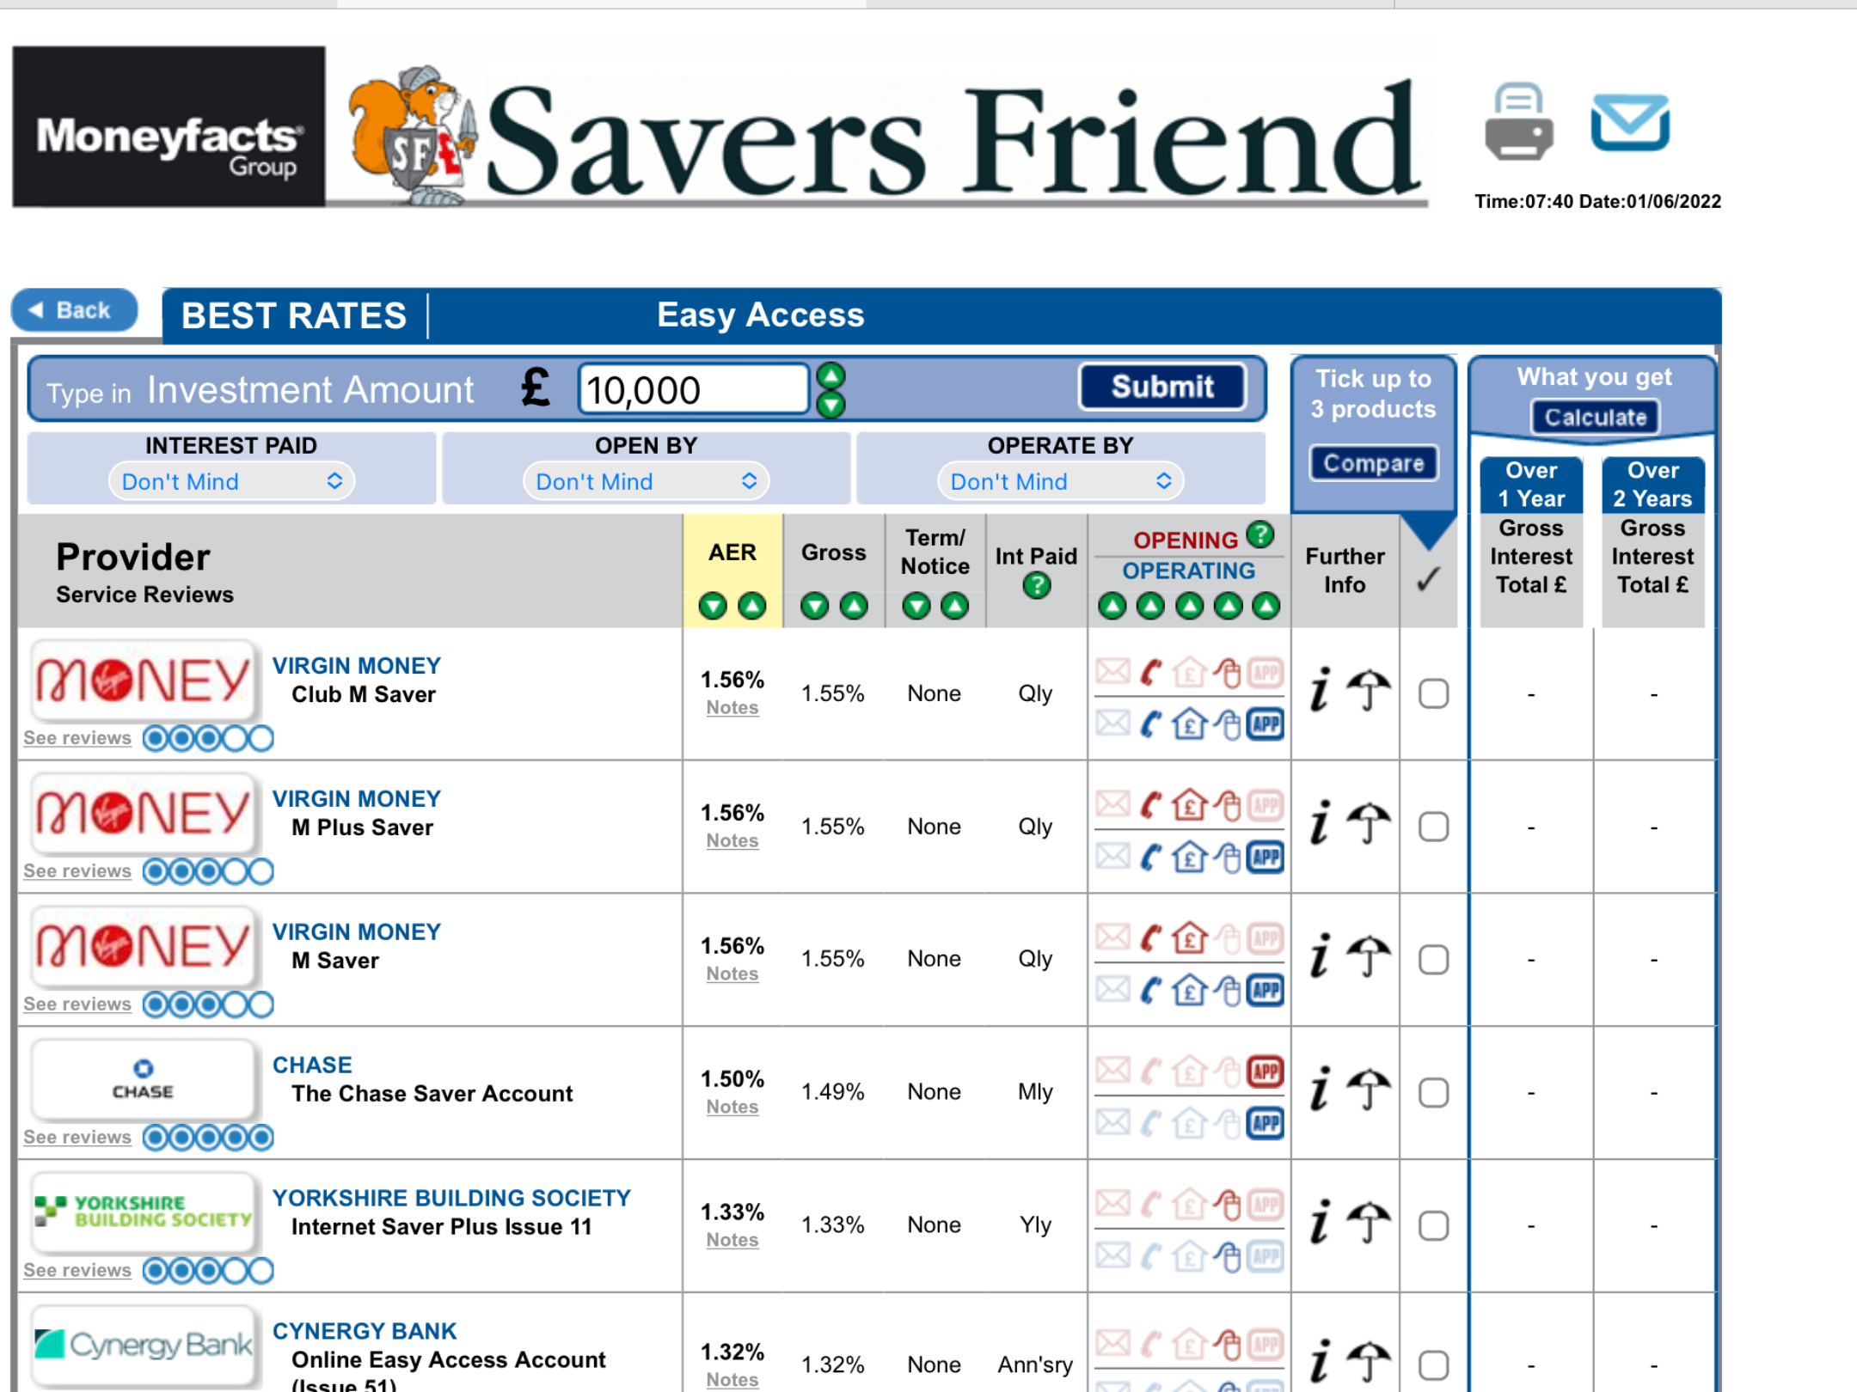This screenshot has width=1857, height=1392.
Task: Open the Open By dropdown
Action: (x=646, y=481)
